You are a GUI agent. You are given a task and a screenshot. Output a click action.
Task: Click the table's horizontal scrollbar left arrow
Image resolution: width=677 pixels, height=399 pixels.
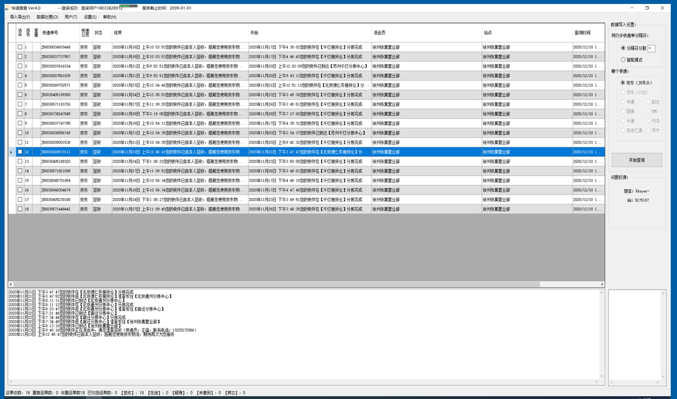(11, 284)
